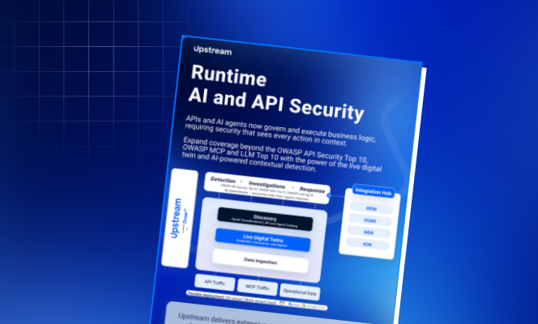Choose the MDR integration box
The width and height of the screenshot is (538, 324).
click(x=369, y=232)
